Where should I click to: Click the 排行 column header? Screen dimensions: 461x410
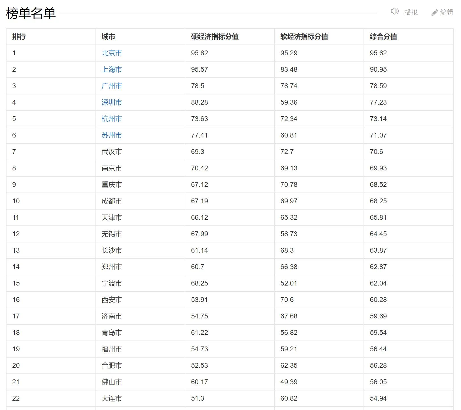[51, 37]
